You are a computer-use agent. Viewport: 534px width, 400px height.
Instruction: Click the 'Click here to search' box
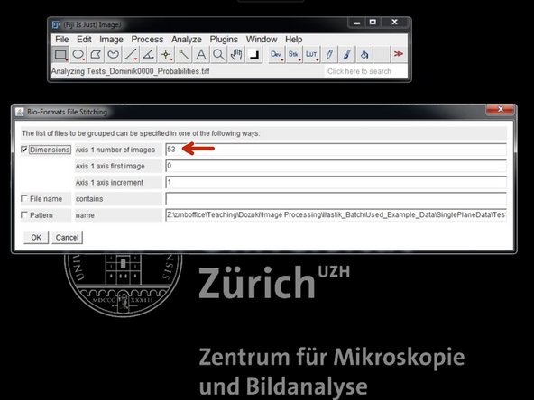365,71
